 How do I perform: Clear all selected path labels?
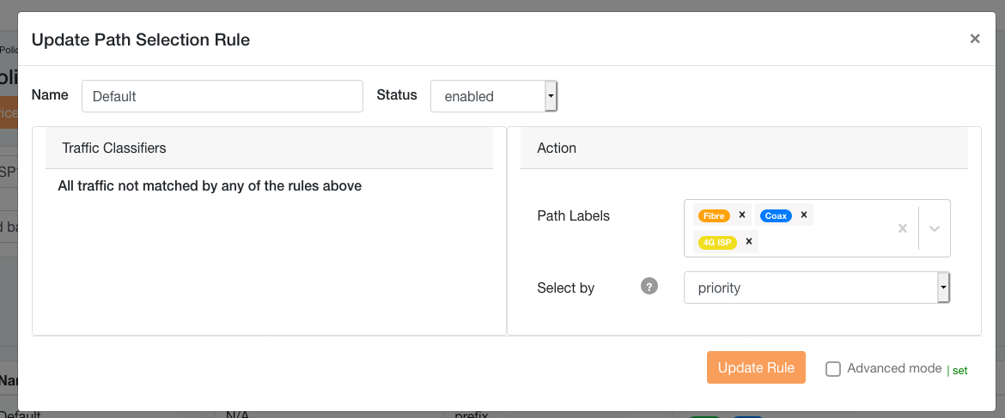(x=902, y=228)
